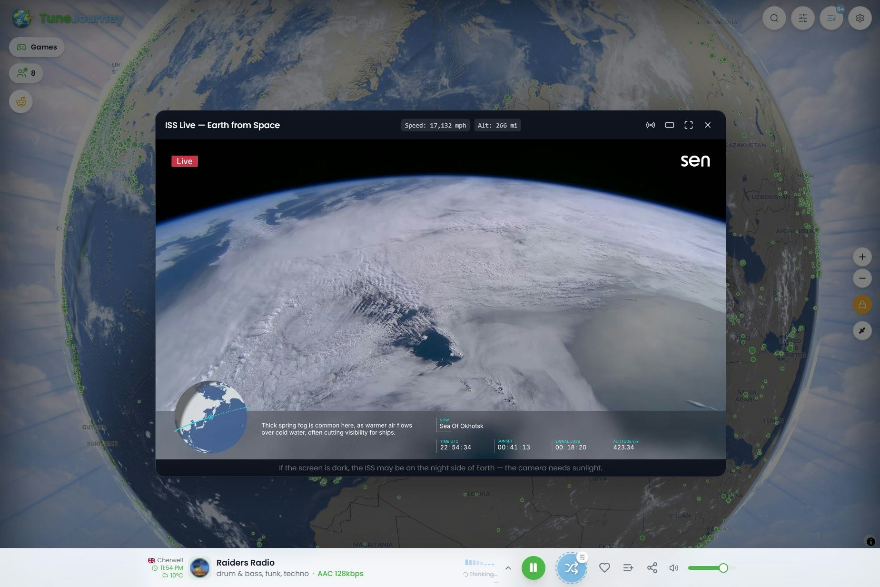Viewport: 880px width, 587px height.
Task: Click the Sea Of Okhotsk location label
Action: (461, 426)
